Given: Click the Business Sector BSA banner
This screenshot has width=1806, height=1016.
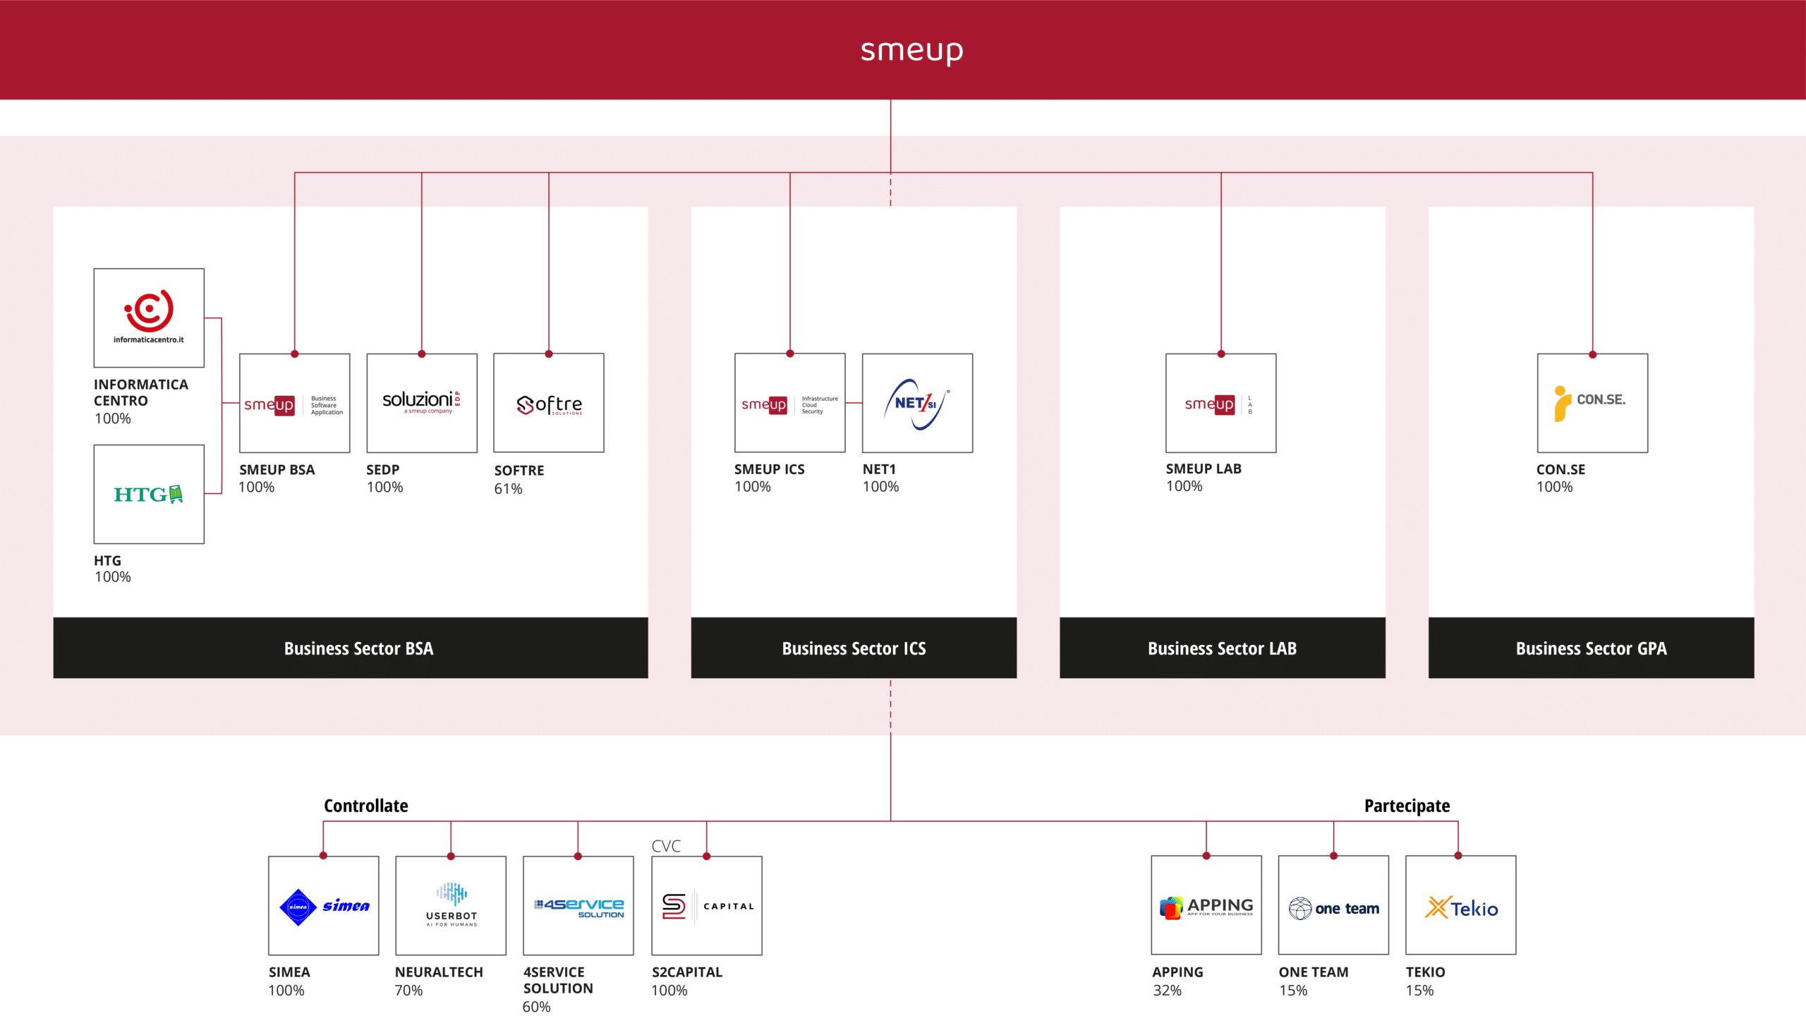Looking at the screenshot, I should point(351,648).
